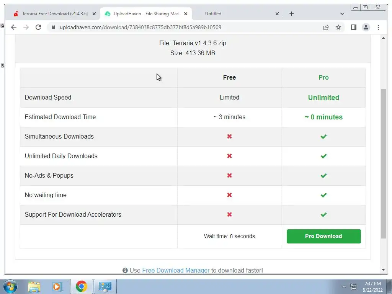Click green check for Simultaneous Downloads
Screen dimensions: 392x294
(x=323, y=137)
